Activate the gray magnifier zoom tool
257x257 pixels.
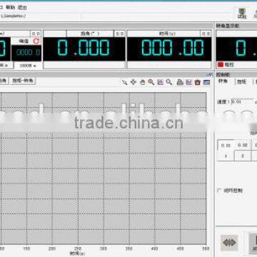(x=169, y=82)
